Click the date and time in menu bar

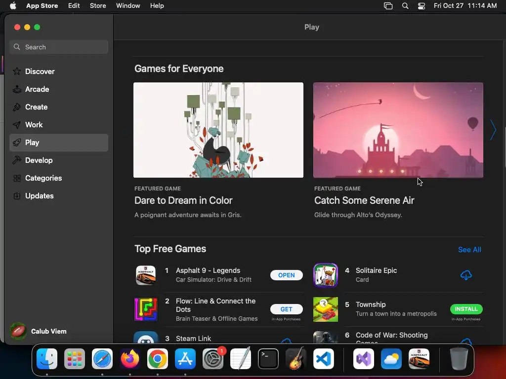point(465,6)
